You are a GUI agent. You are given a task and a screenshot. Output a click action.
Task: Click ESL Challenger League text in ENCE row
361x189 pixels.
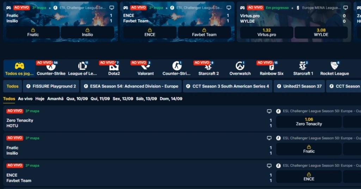[x=322, y=165]
